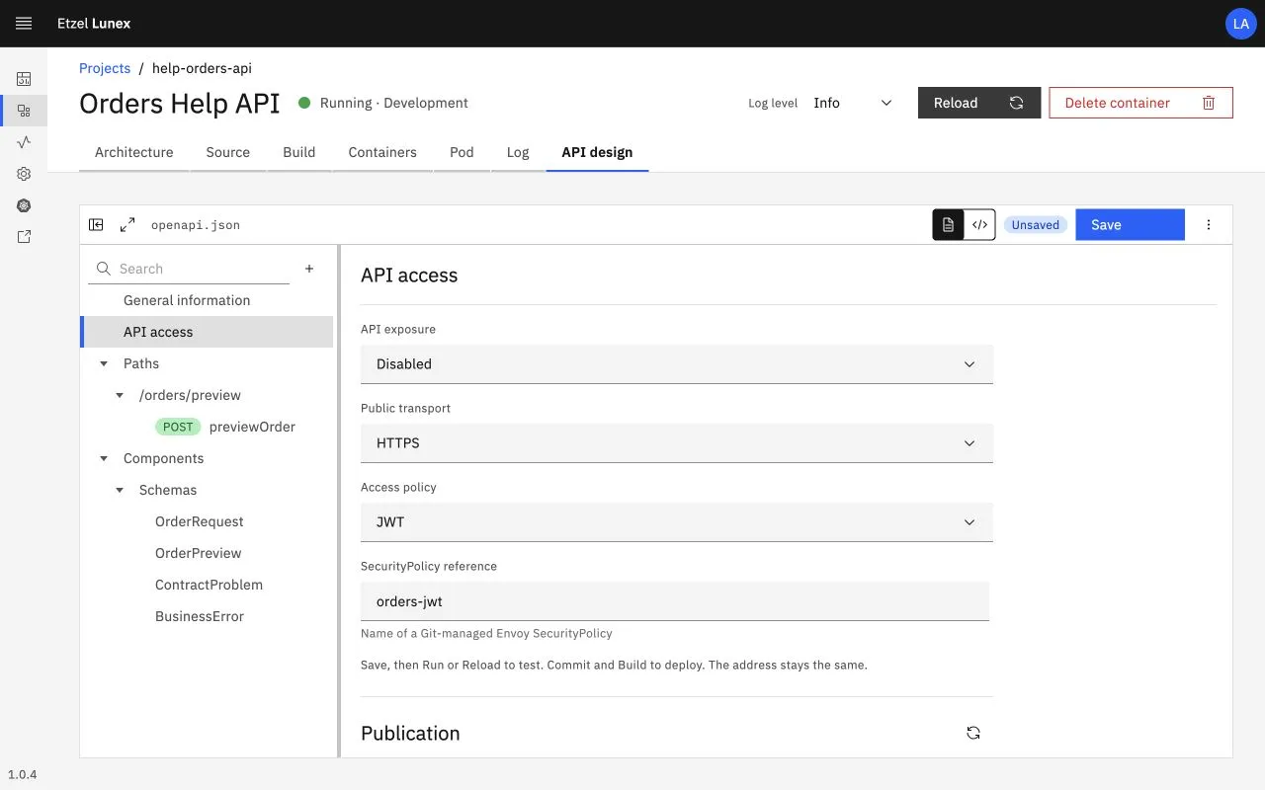The image size is (1265, 790).
Task: Click the Delete container button
Action: 1140,103
